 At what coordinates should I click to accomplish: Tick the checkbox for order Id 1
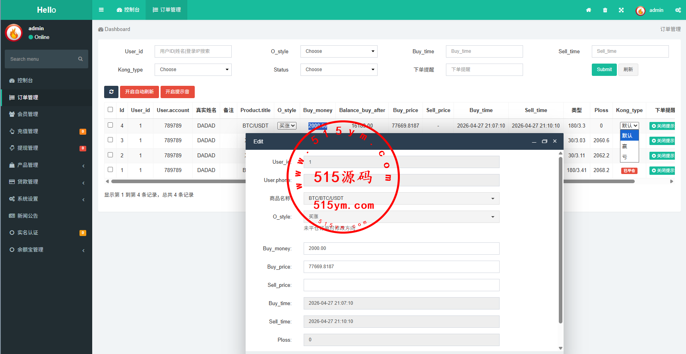tap(110, 170)
